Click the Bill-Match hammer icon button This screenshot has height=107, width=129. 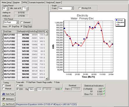4,99
